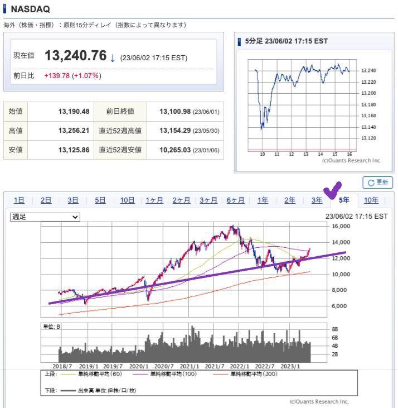Choose the 10年 chart period

pyautogui.click(x=371, y=200)
